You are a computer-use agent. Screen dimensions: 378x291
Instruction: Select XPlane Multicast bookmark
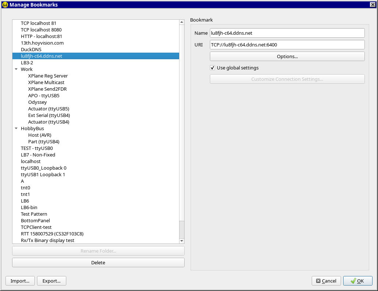pyautogui.click(x=46, y=83)
